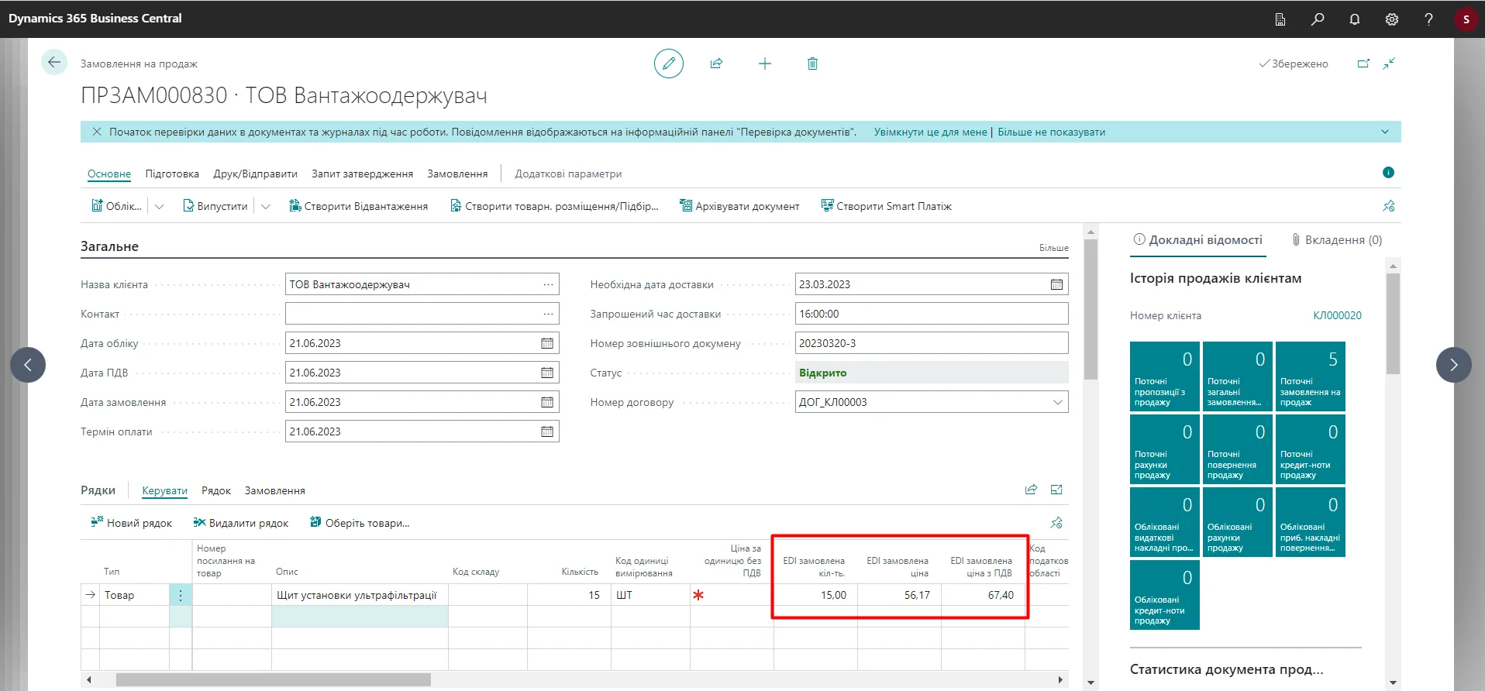Viewport: 1485px width, 691px height.
Task: Expand Номер договору dropdown
Action: 1057,402
